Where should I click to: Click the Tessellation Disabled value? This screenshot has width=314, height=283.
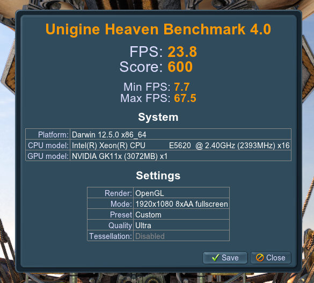(x=181, y=236)
